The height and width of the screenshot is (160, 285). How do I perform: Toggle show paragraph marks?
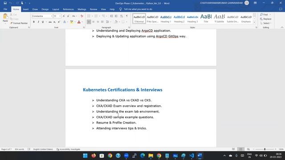[127, 16]
